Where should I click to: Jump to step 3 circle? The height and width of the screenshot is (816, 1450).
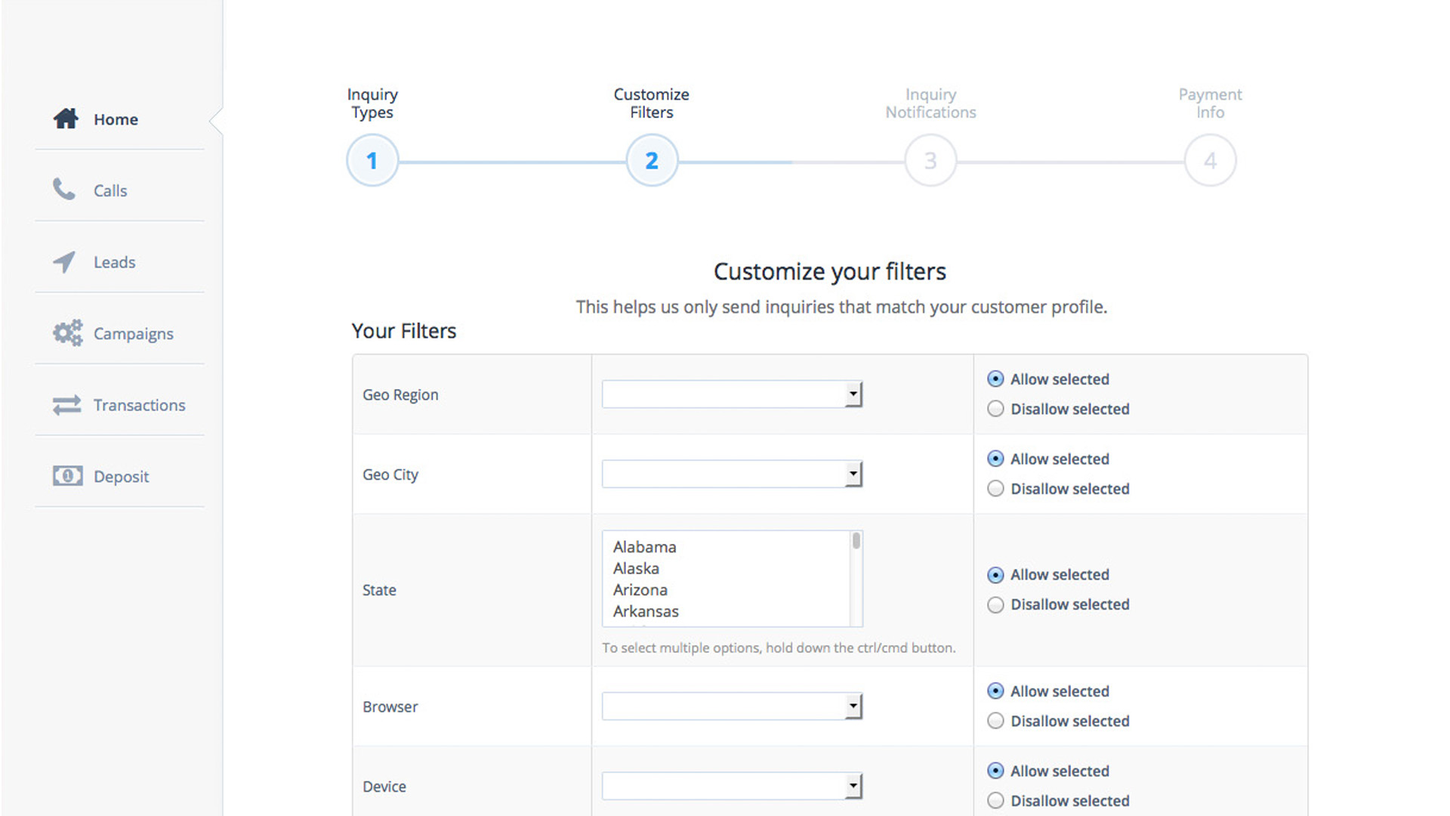[x=930, y=161]
